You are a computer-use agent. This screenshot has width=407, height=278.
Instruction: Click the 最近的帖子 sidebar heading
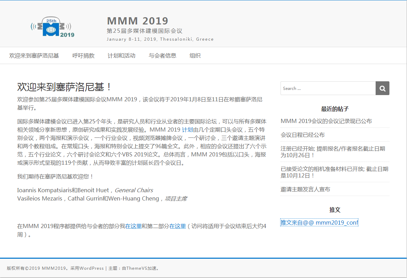(x=335, y=109)
